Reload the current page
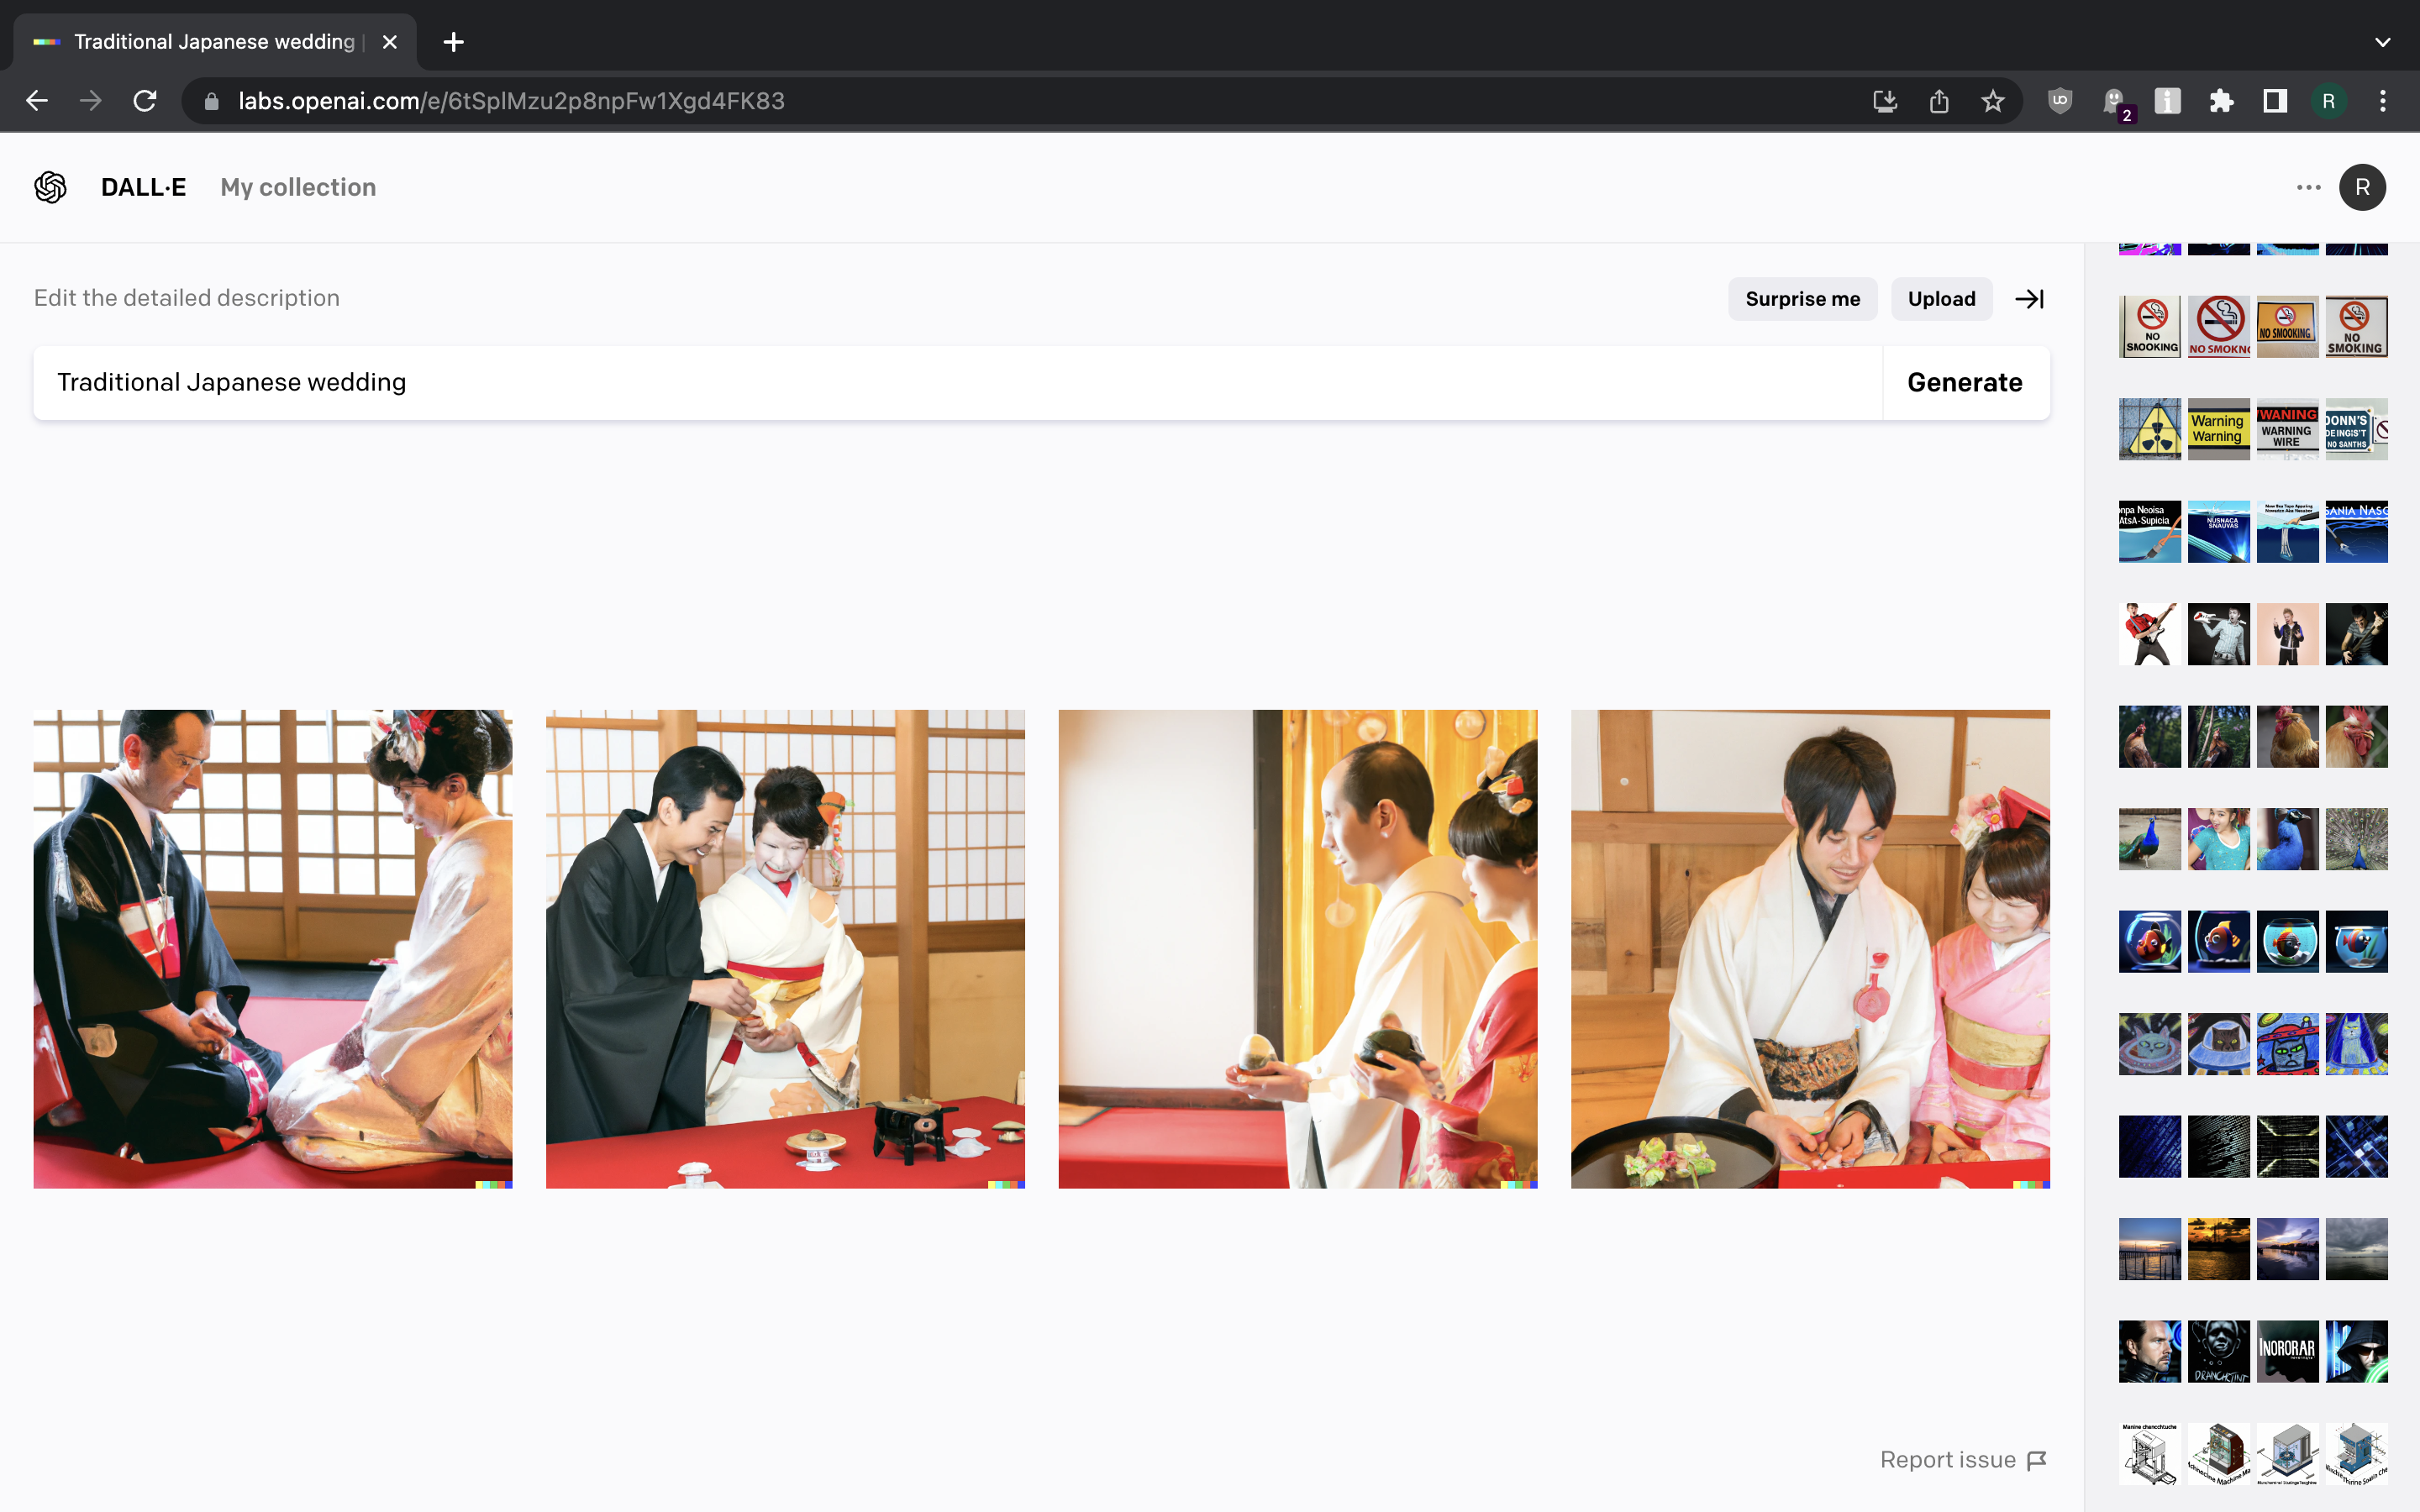Image resolution: width=2420 pixels, height=1512 pixels. click(x=145, y=101)
